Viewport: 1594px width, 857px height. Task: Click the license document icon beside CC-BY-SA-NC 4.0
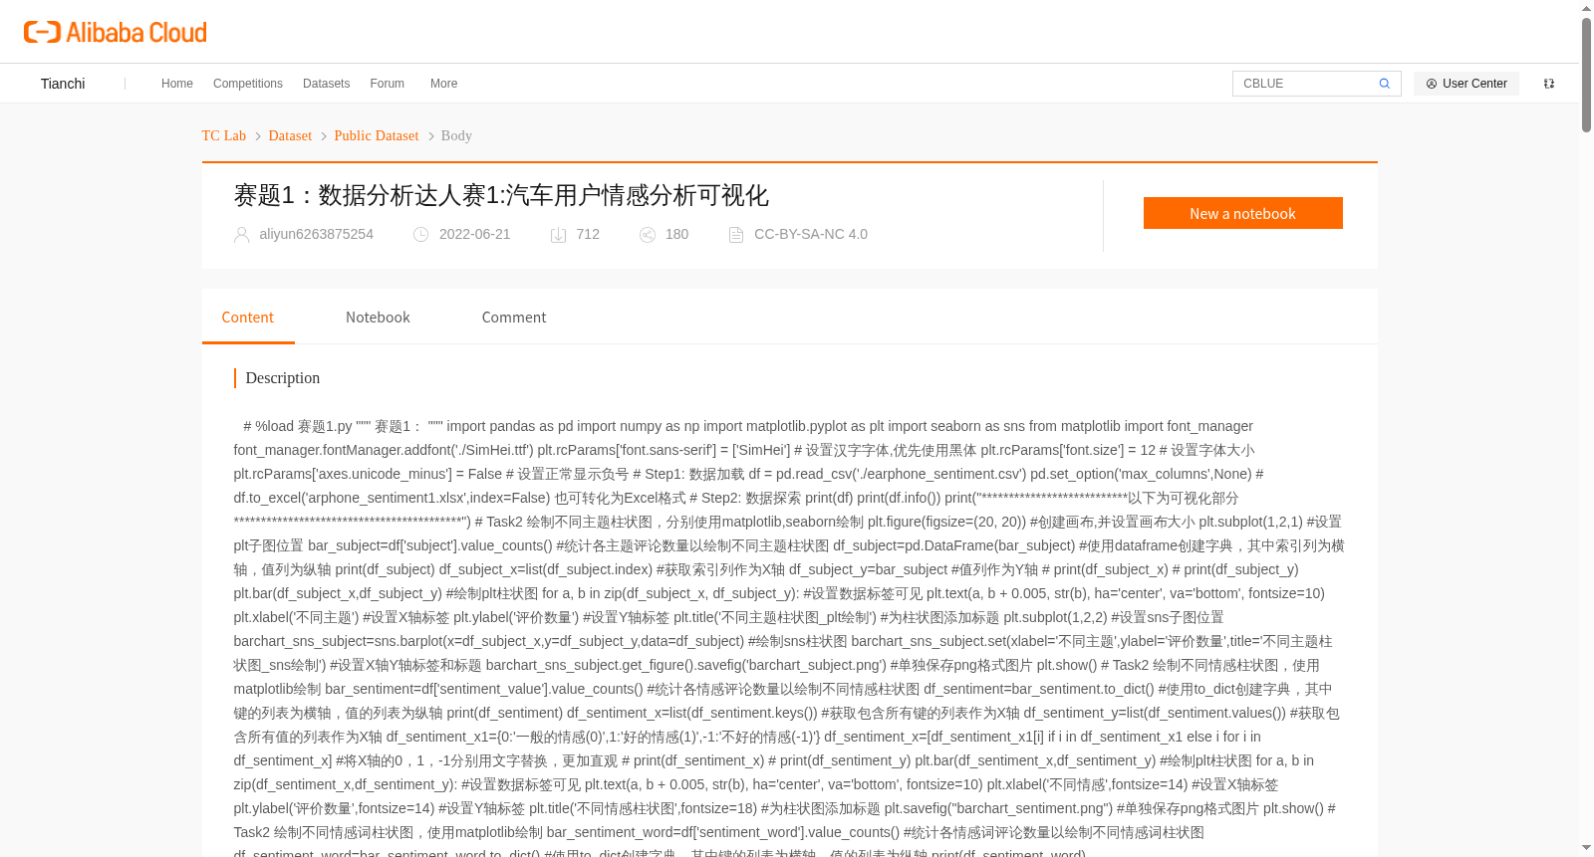tap(736, 235)
